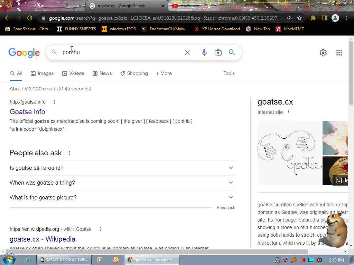The height and width of the screenshot is (265, 354).
Task: Click the Google logo
Action: point(24,53)
